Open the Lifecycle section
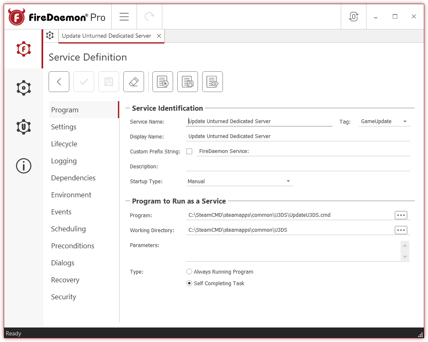The height and width of the screenshot is (342, 428). 83,144
